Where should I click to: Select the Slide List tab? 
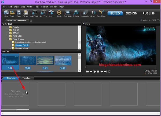(x=11, y=78)
